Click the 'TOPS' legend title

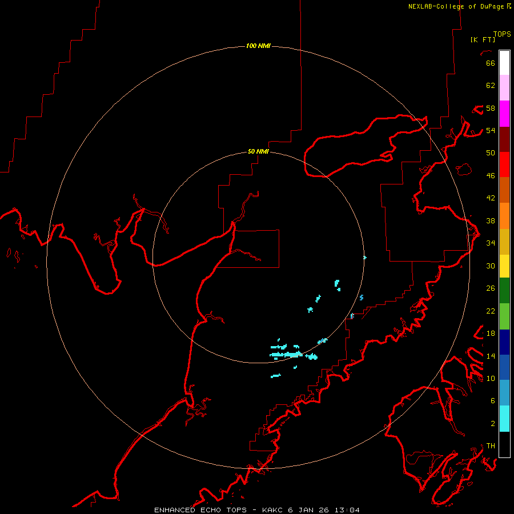[x=502, y=34]
